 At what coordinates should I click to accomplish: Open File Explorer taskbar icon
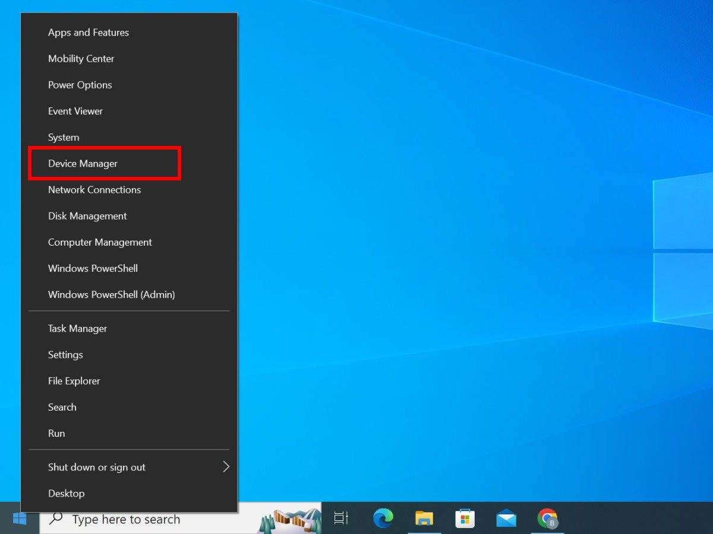[424, 519]
